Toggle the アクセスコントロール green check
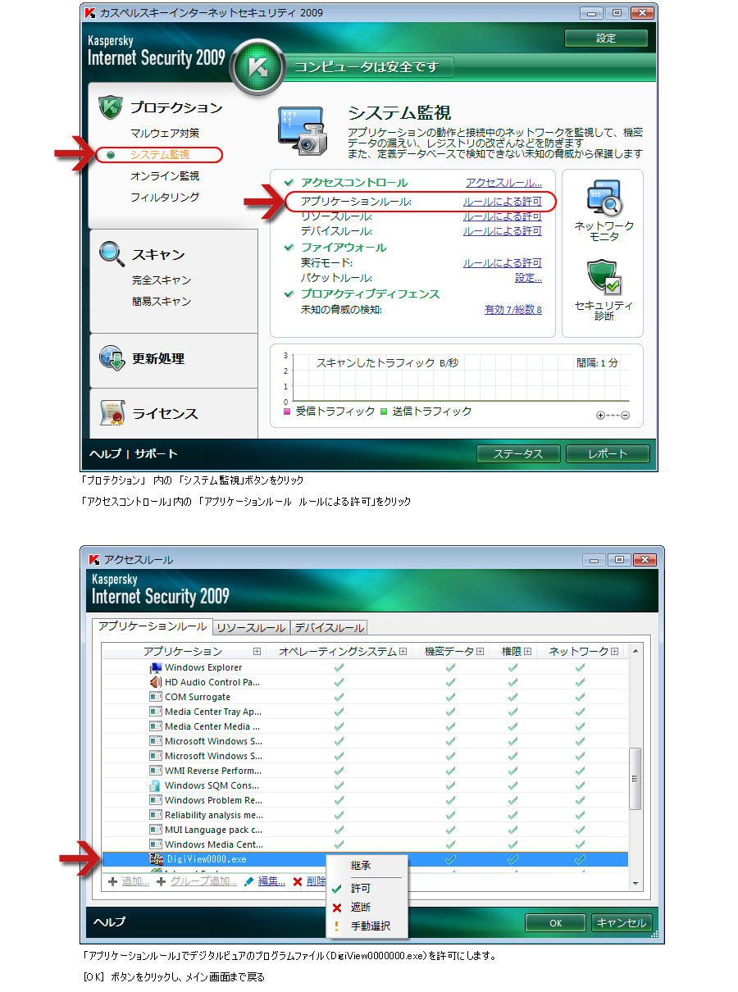Image resolution: width=738 pixels, height=992 pixels. tap(288, 182)
